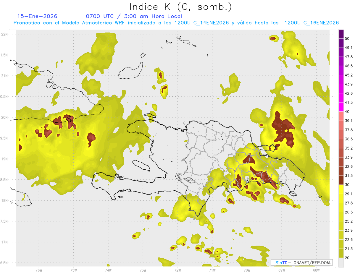The height and width of the screenshot is (274, 355).
Task: Click the "20N" latitude label
Action: 4,117
